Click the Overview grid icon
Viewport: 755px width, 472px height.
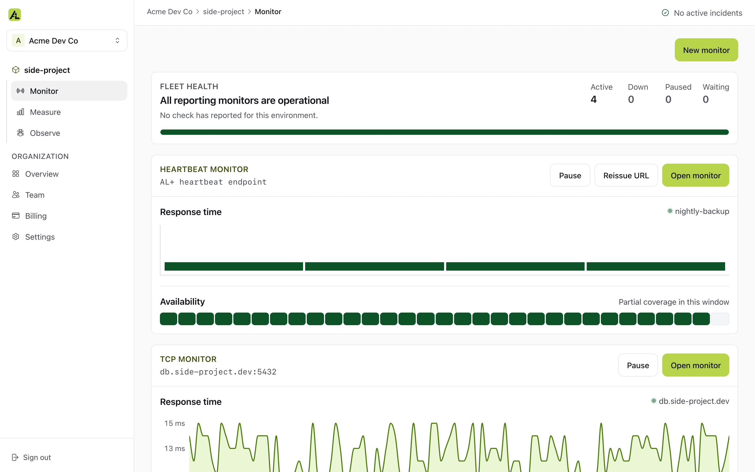(x=16, y=174)
